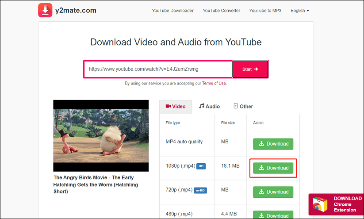Image resolution: width=364 pixels, height=219 pixels.
Task: Open YouTube Converter nav link
Action: (221, 11)
